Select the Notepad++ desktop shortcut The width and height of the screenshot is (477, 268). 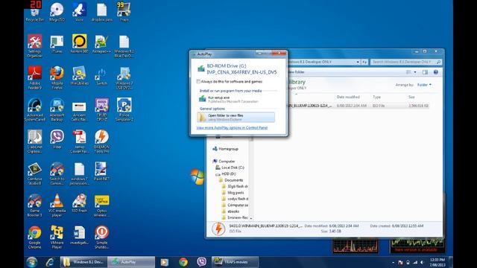pos(101,45)
